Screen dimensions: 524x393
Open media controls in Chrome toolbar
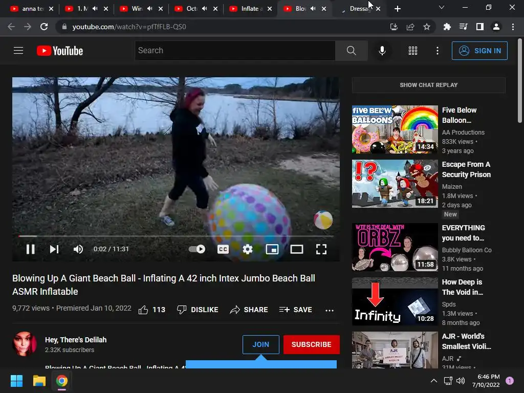463,27
